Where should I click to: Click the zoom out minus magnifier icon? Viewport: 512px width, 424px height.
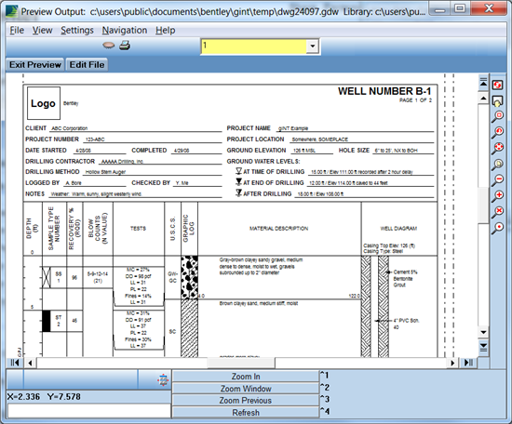click(x=498, y=180)
